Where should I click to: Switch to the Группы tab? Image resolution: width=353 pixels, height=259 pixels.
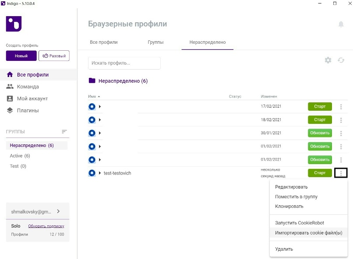point(155,42)
